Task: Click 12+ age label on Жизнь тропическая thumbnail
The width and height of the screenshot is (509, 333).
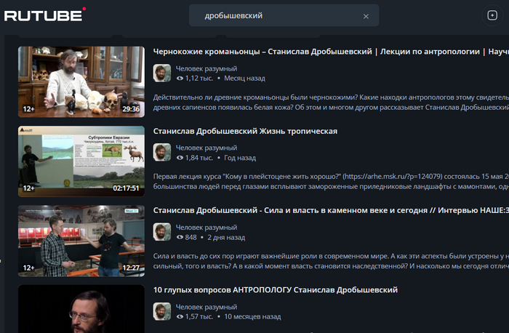Action: click(x=28, y=188)
